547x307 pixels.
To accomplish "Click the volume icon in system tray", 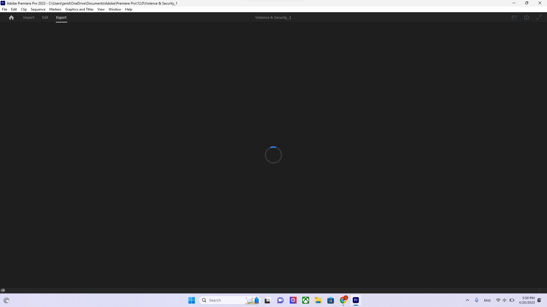I will coord(505,300).
